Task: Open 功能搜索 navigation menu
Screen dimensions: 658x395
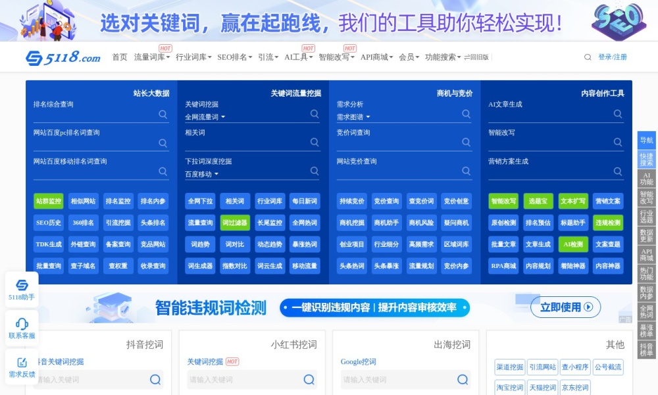Action: [443, 57]
